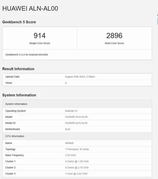This screenshot has width=158, height=179.
Task: Select the Base Frequency value 1.53 GHz
Action: tap(70, 155)
